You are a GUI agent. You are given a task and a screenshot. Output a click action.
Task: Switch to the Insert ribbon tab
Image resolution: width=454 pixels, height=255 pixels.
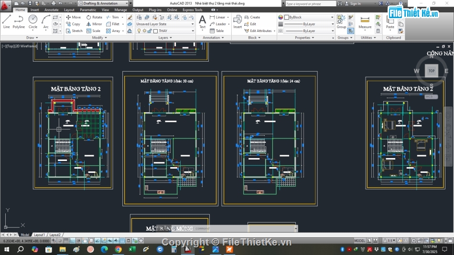click(35, 10)
